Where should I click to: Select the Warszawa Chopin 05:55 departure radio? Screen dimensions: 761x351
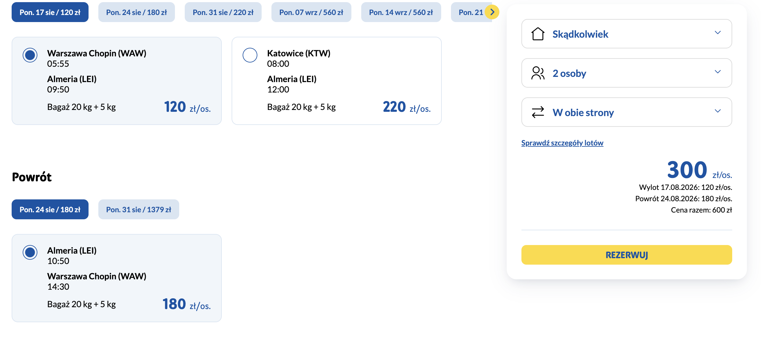tap(30, 55)
